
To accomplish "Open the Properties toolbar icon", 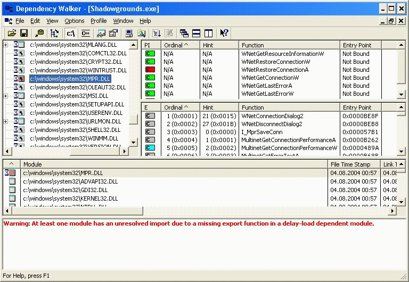I will 113,33.
